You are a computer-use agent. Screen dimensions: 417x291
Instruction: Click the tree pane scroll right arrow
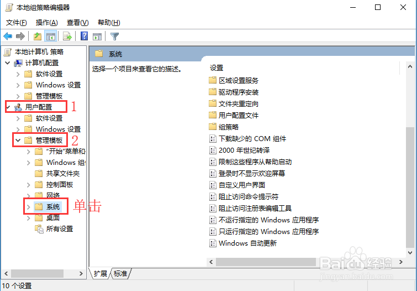pos(81,273)
